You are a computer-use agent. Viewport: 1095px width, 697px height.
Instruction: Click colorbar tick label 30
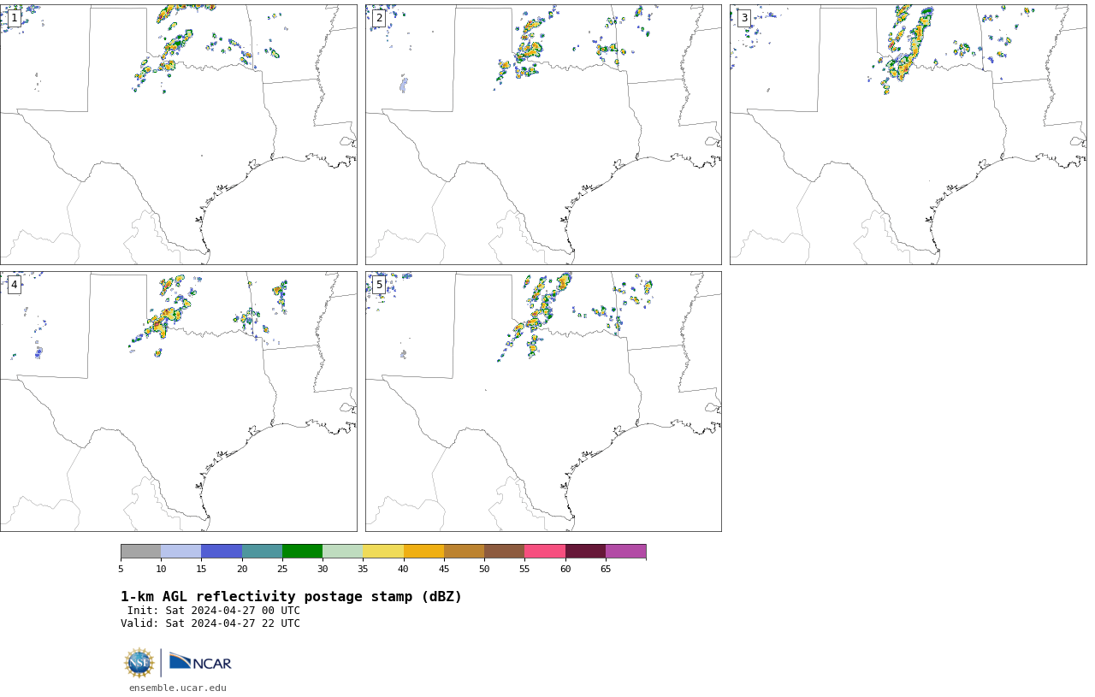pos(323,570)
